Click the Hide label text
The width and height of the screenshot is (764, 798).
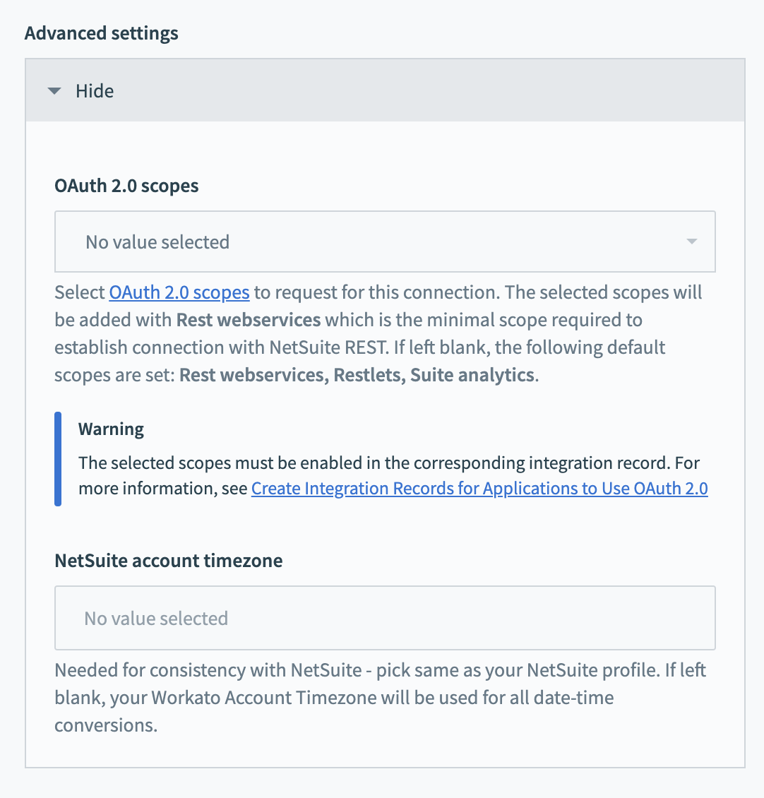coord(95,91)
